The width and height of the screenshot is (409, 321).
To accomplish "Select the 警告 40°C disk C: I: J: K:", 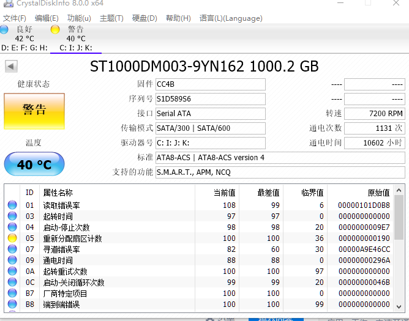I will click(76, 39).
